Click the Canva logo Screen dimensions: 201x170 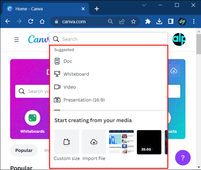pyautogui.click(x=38, y=39)
